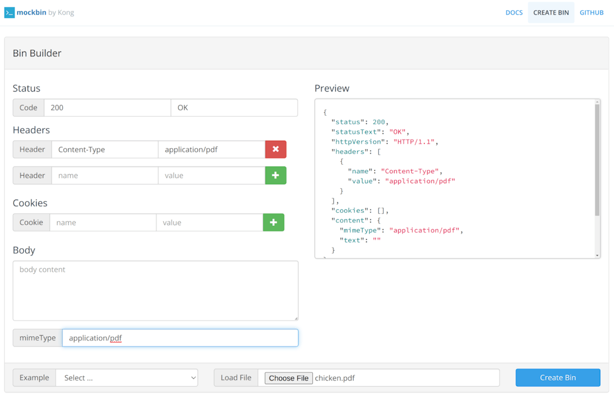Go to CREATE BIN tab
Image resolution: width=614 pixels, height=398 pixels.
[x=550, y=13]
